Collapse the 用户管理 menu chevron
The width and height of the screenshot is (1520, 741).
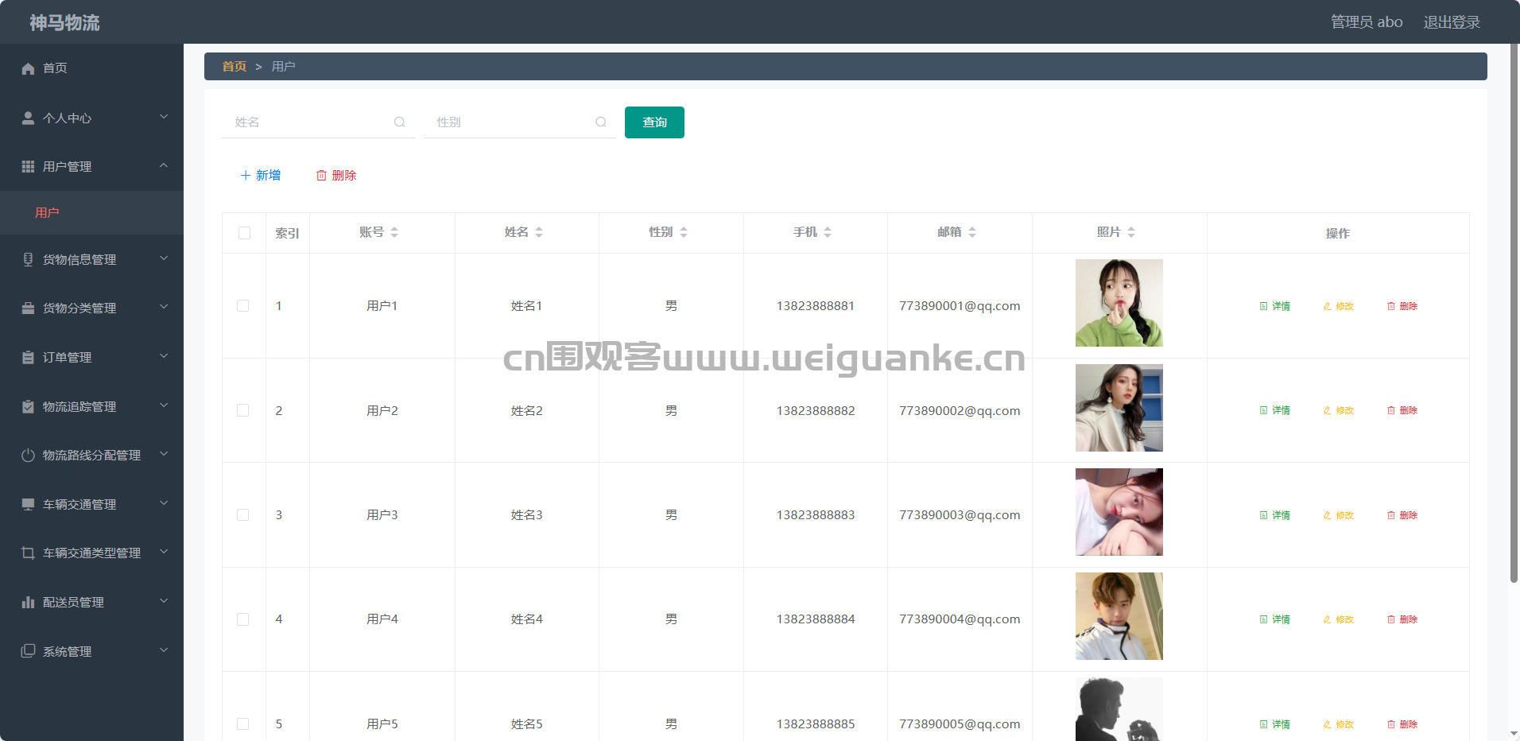pos(164,165)
